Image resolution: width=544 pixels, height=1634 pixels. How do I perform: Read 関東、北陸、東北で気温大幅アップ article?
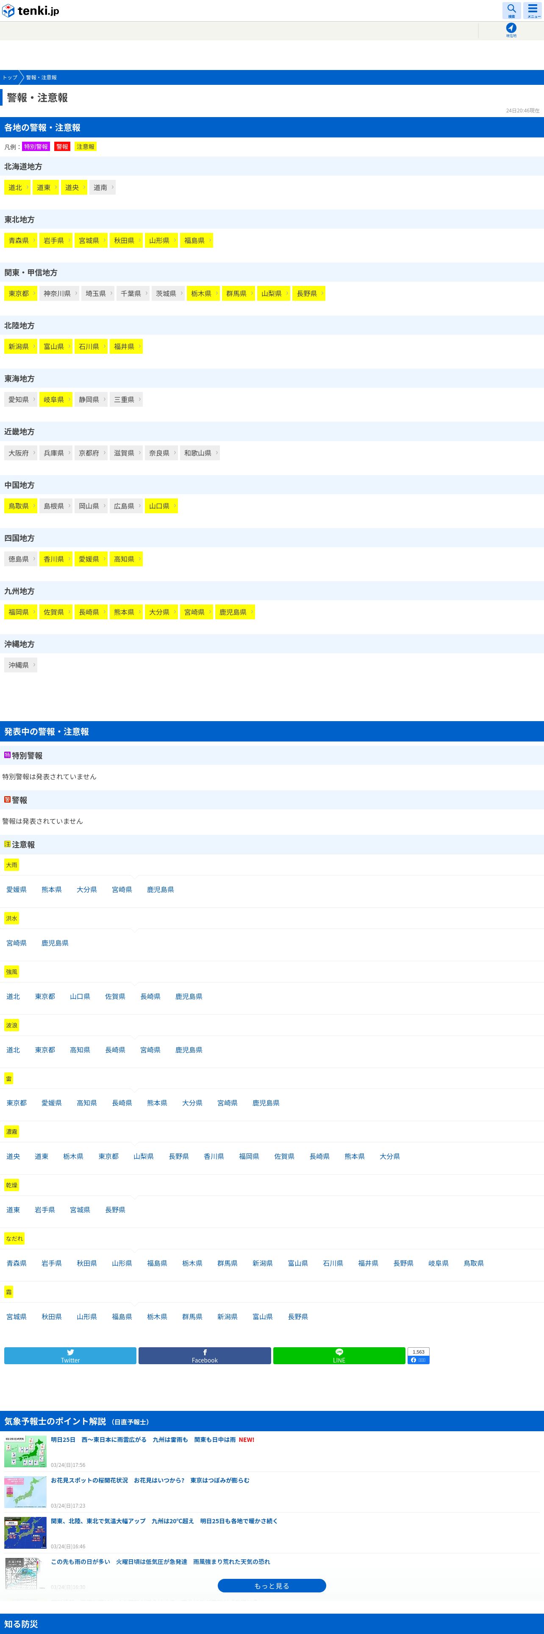point(164,1521)
